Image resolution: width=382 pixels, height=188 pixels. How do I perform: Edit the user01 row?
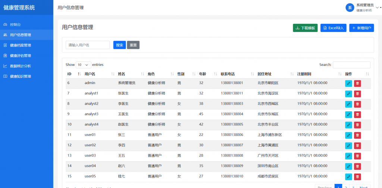point(349,135)
